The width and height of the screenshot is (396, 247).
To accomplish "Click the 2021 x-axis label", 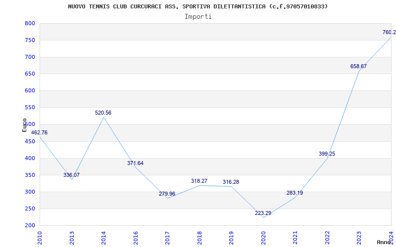I will (x=295, y=238).
